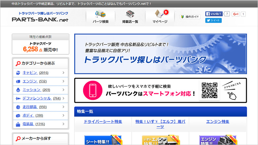The width and height of the screenshot is (258, 145).
Task: Click the truck parts search icon
Action: click(100, 14)
